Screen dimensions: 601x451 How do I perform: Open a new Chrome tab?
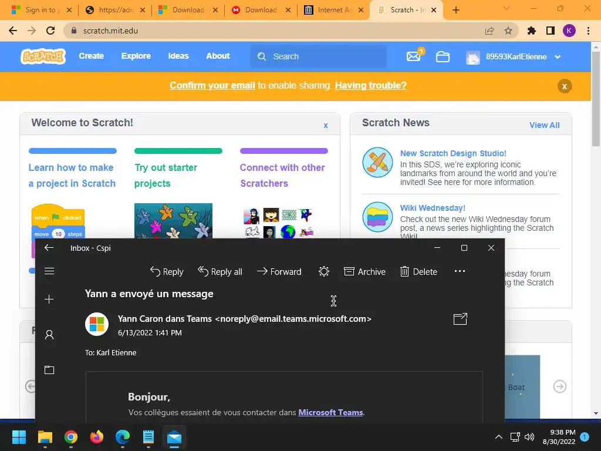click(x=455, y=10)
